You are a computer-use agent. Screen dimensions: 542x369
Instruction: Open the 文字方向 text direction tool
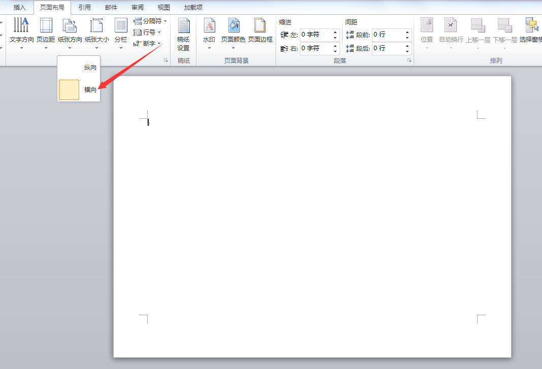[x=21, y=33]
